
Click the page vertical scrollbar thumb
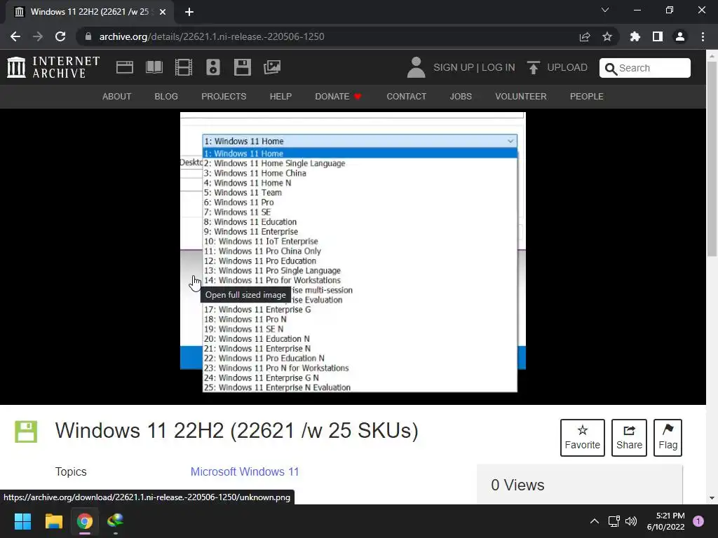click(x=712, y=159)
